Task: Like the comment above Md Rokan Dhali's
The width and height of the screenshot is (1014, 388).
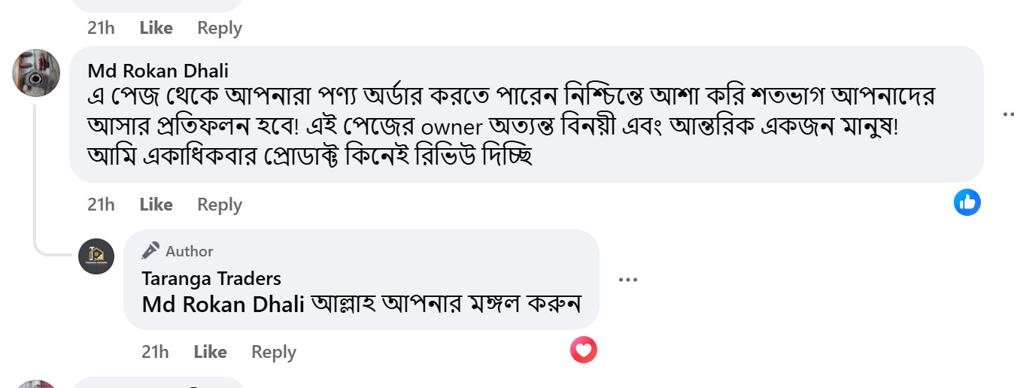Action: [x=156, y=28]
